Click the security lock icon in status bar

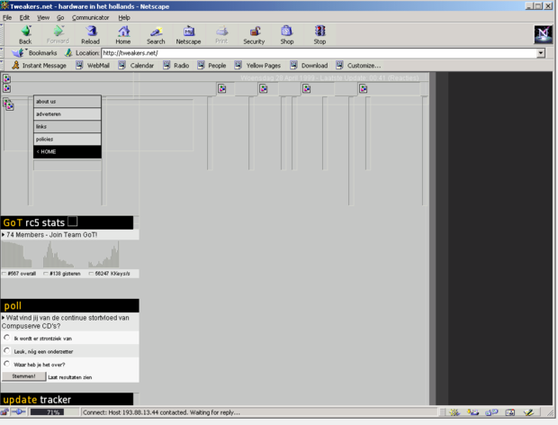4,412
